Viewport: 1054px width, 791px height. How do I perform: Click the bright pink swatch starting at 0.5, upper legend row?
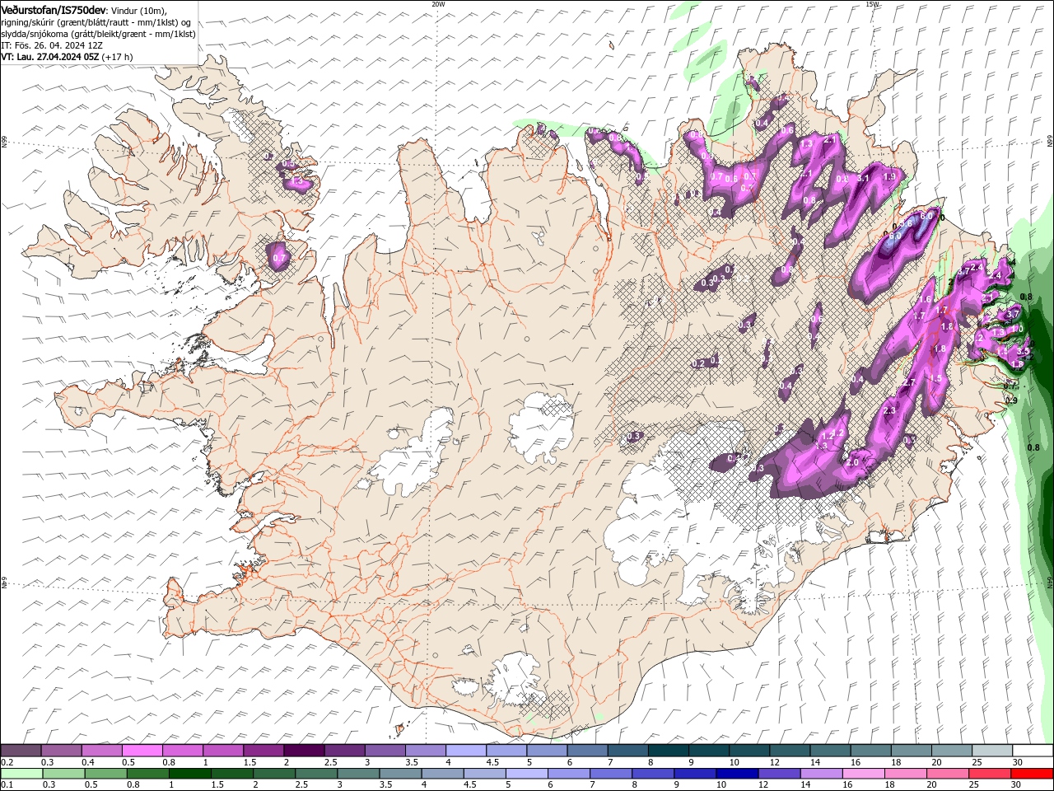pyautogui.click(x=142, y=751)
